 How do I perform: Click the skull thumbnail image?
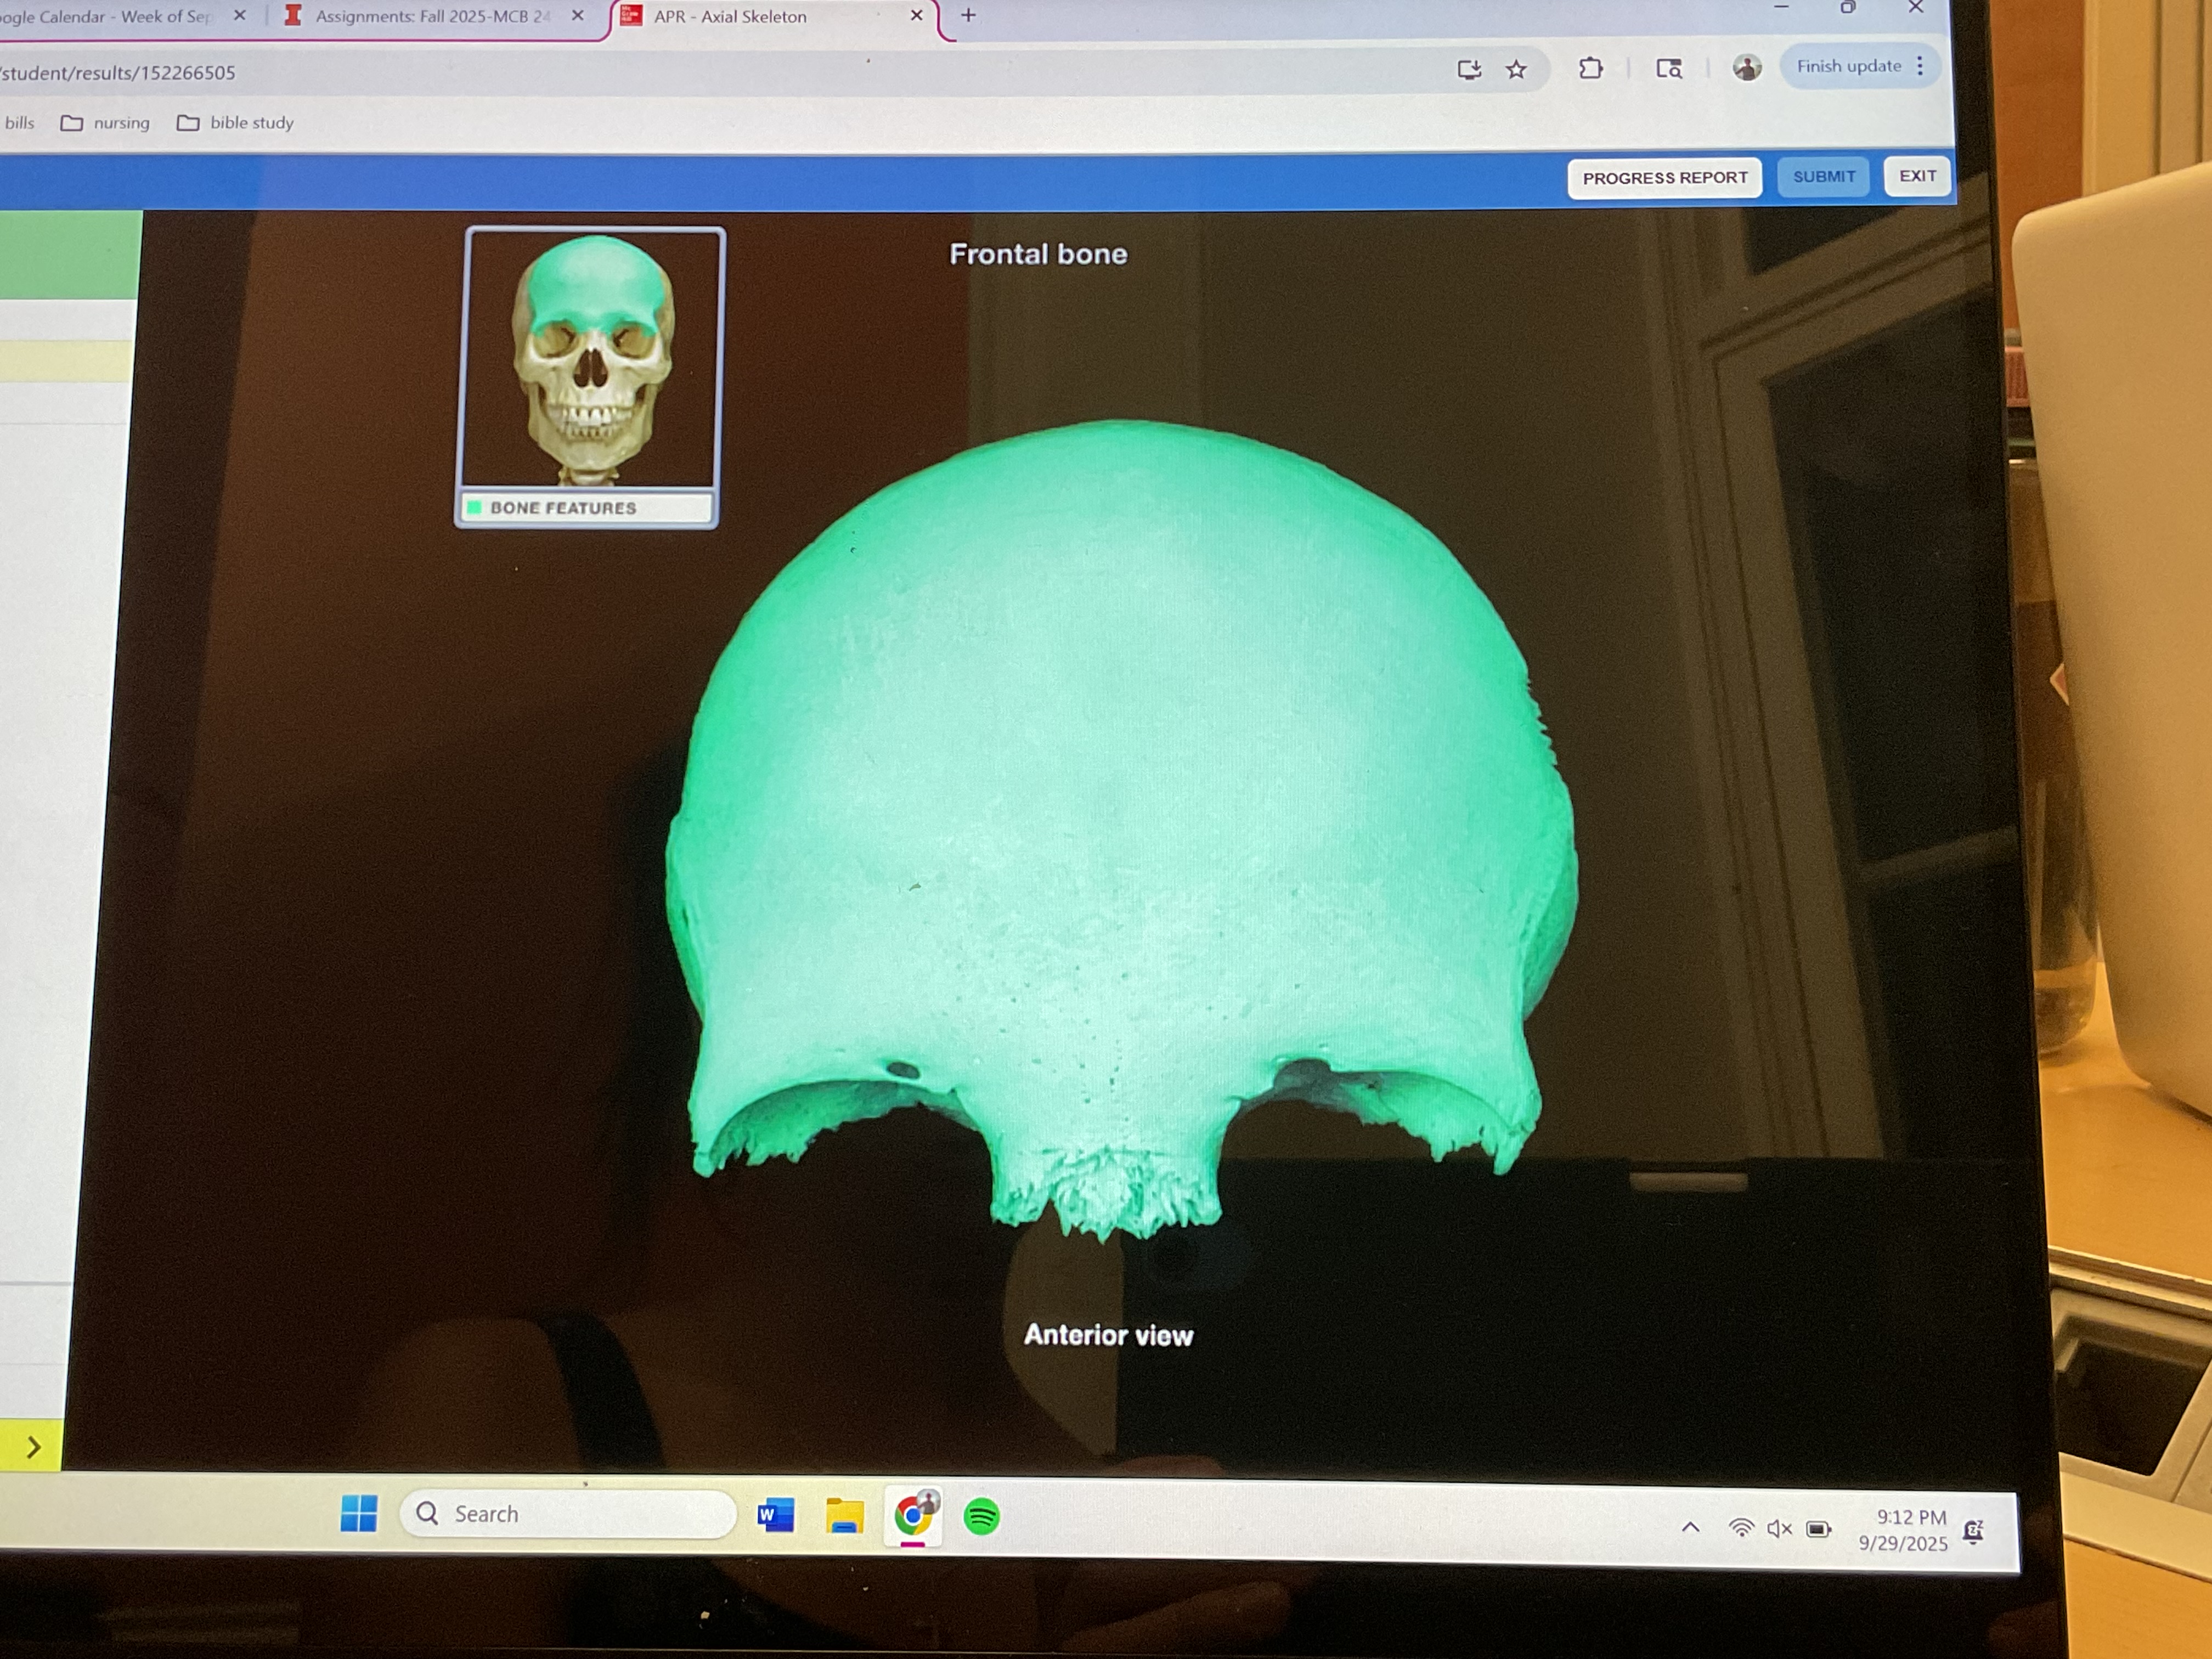tap(591, 360)
